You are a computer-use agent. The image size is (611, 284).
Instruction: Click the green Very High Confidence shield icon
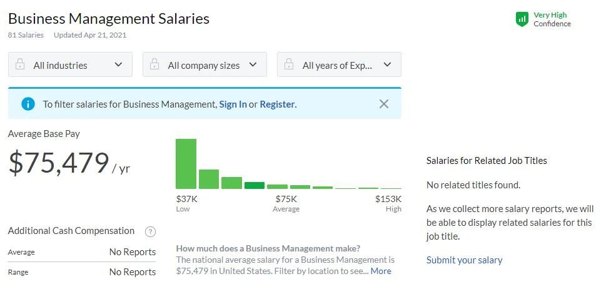tap(522, 19)
